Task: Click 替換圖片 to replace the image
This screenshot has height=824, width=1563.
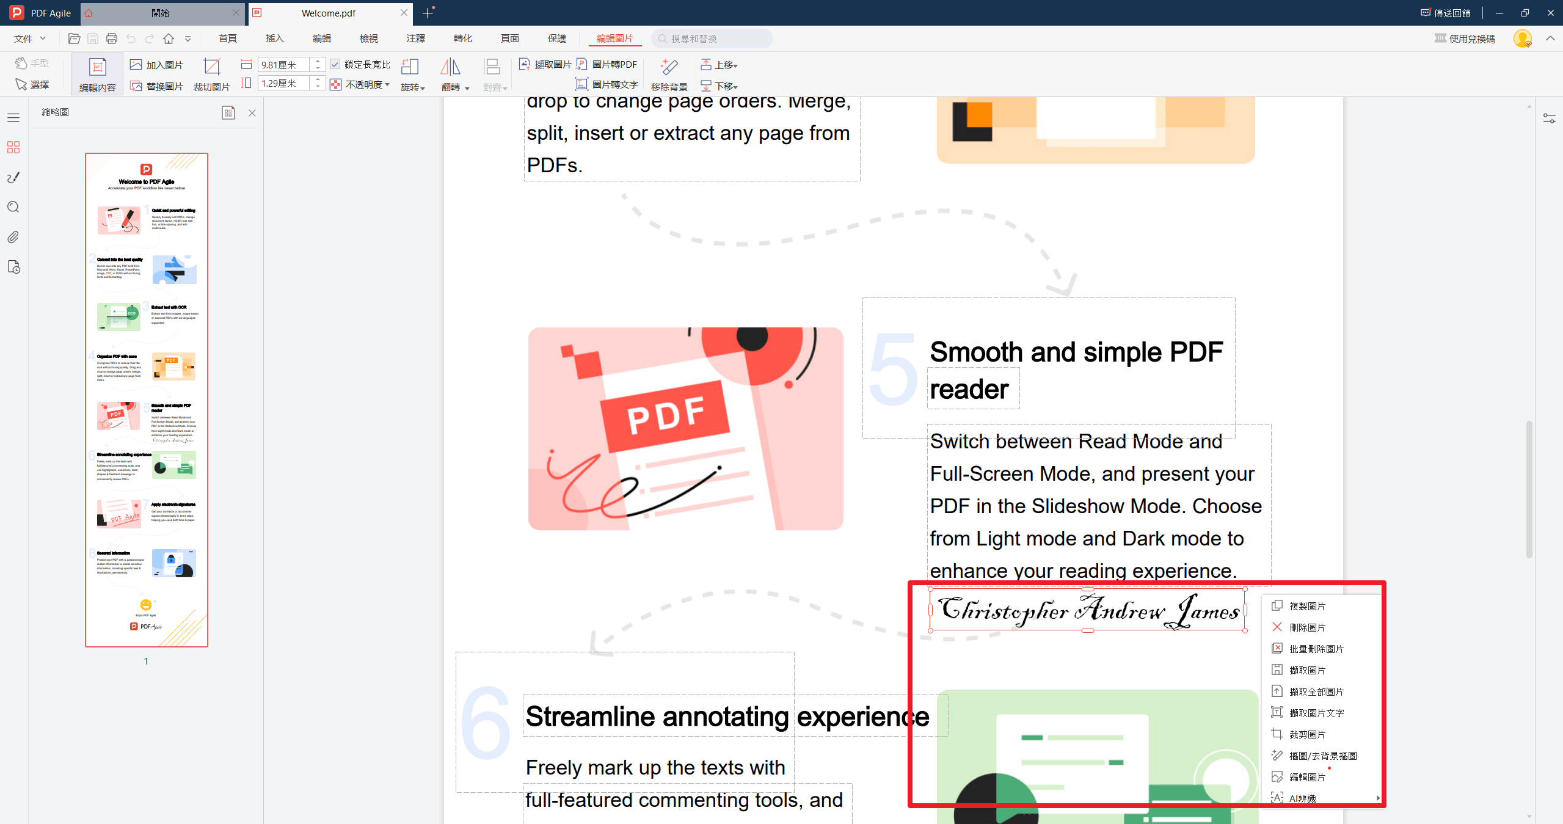Action: click(157, 86)
